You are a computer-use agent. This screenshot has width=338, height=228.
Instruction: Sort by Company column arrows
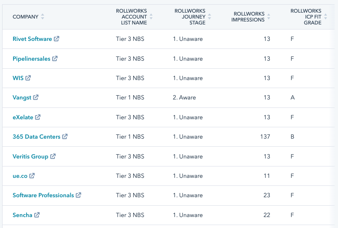tap(43, 16)
